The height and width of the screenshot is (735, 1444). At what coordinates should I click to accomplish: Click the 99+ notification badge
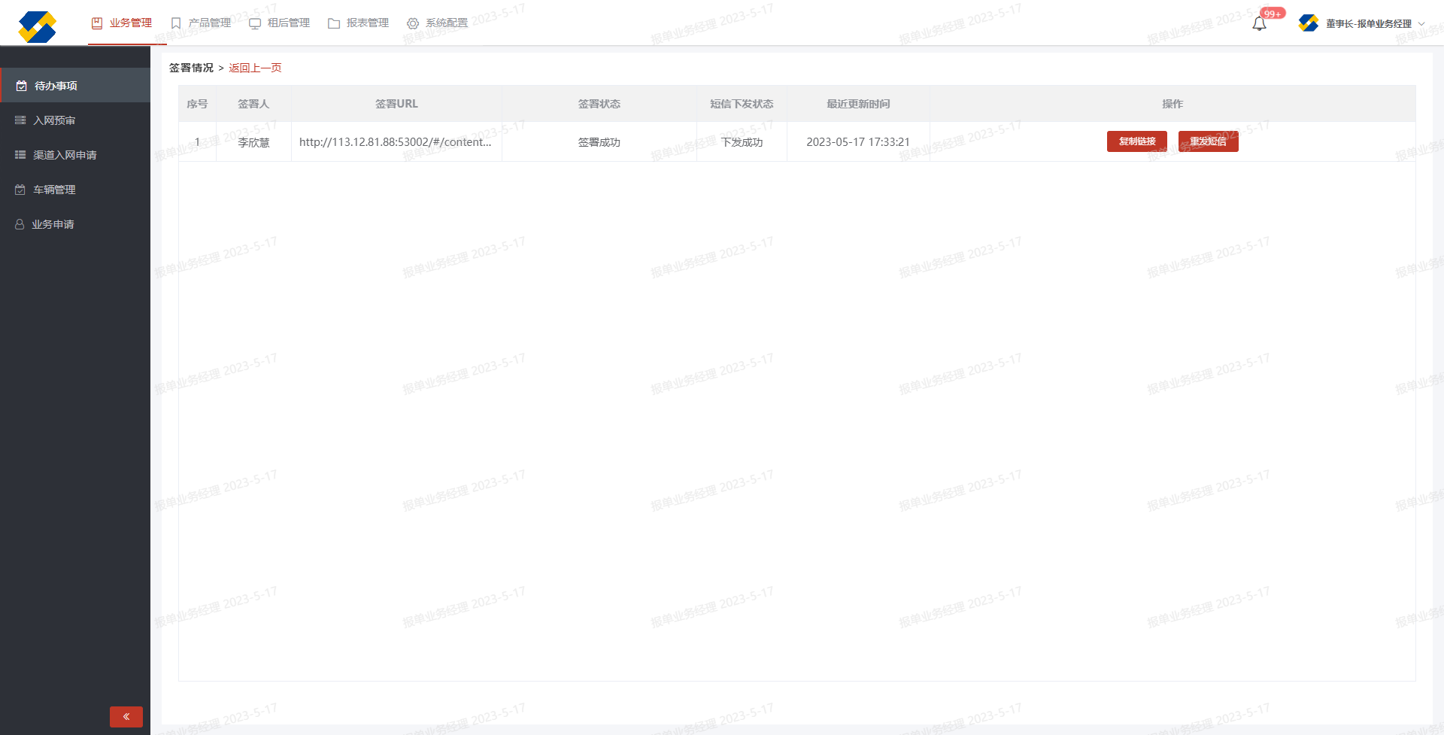[1273, 14]
